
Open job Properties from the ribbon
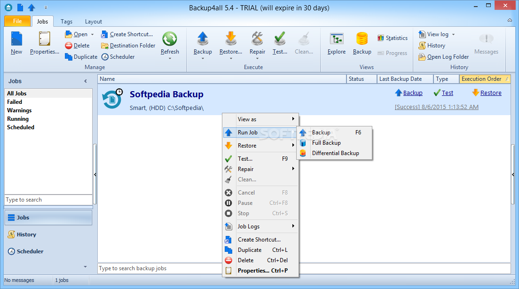pyautogui.click(x=44, y=43)
